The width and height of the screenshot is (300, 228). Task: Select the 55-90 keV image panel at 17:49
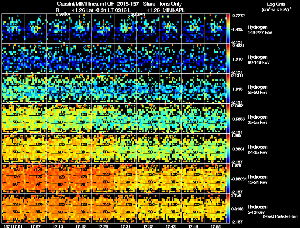(x=193, y=88)
